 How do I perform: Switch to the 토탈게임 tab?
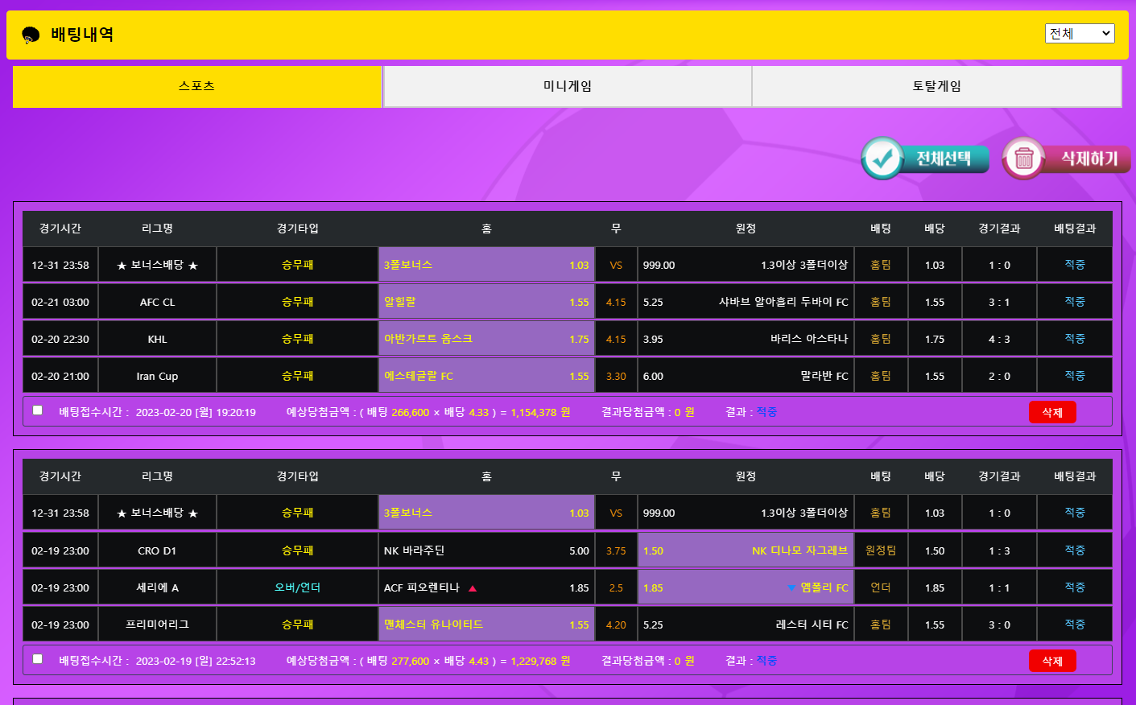coord(936,86)
